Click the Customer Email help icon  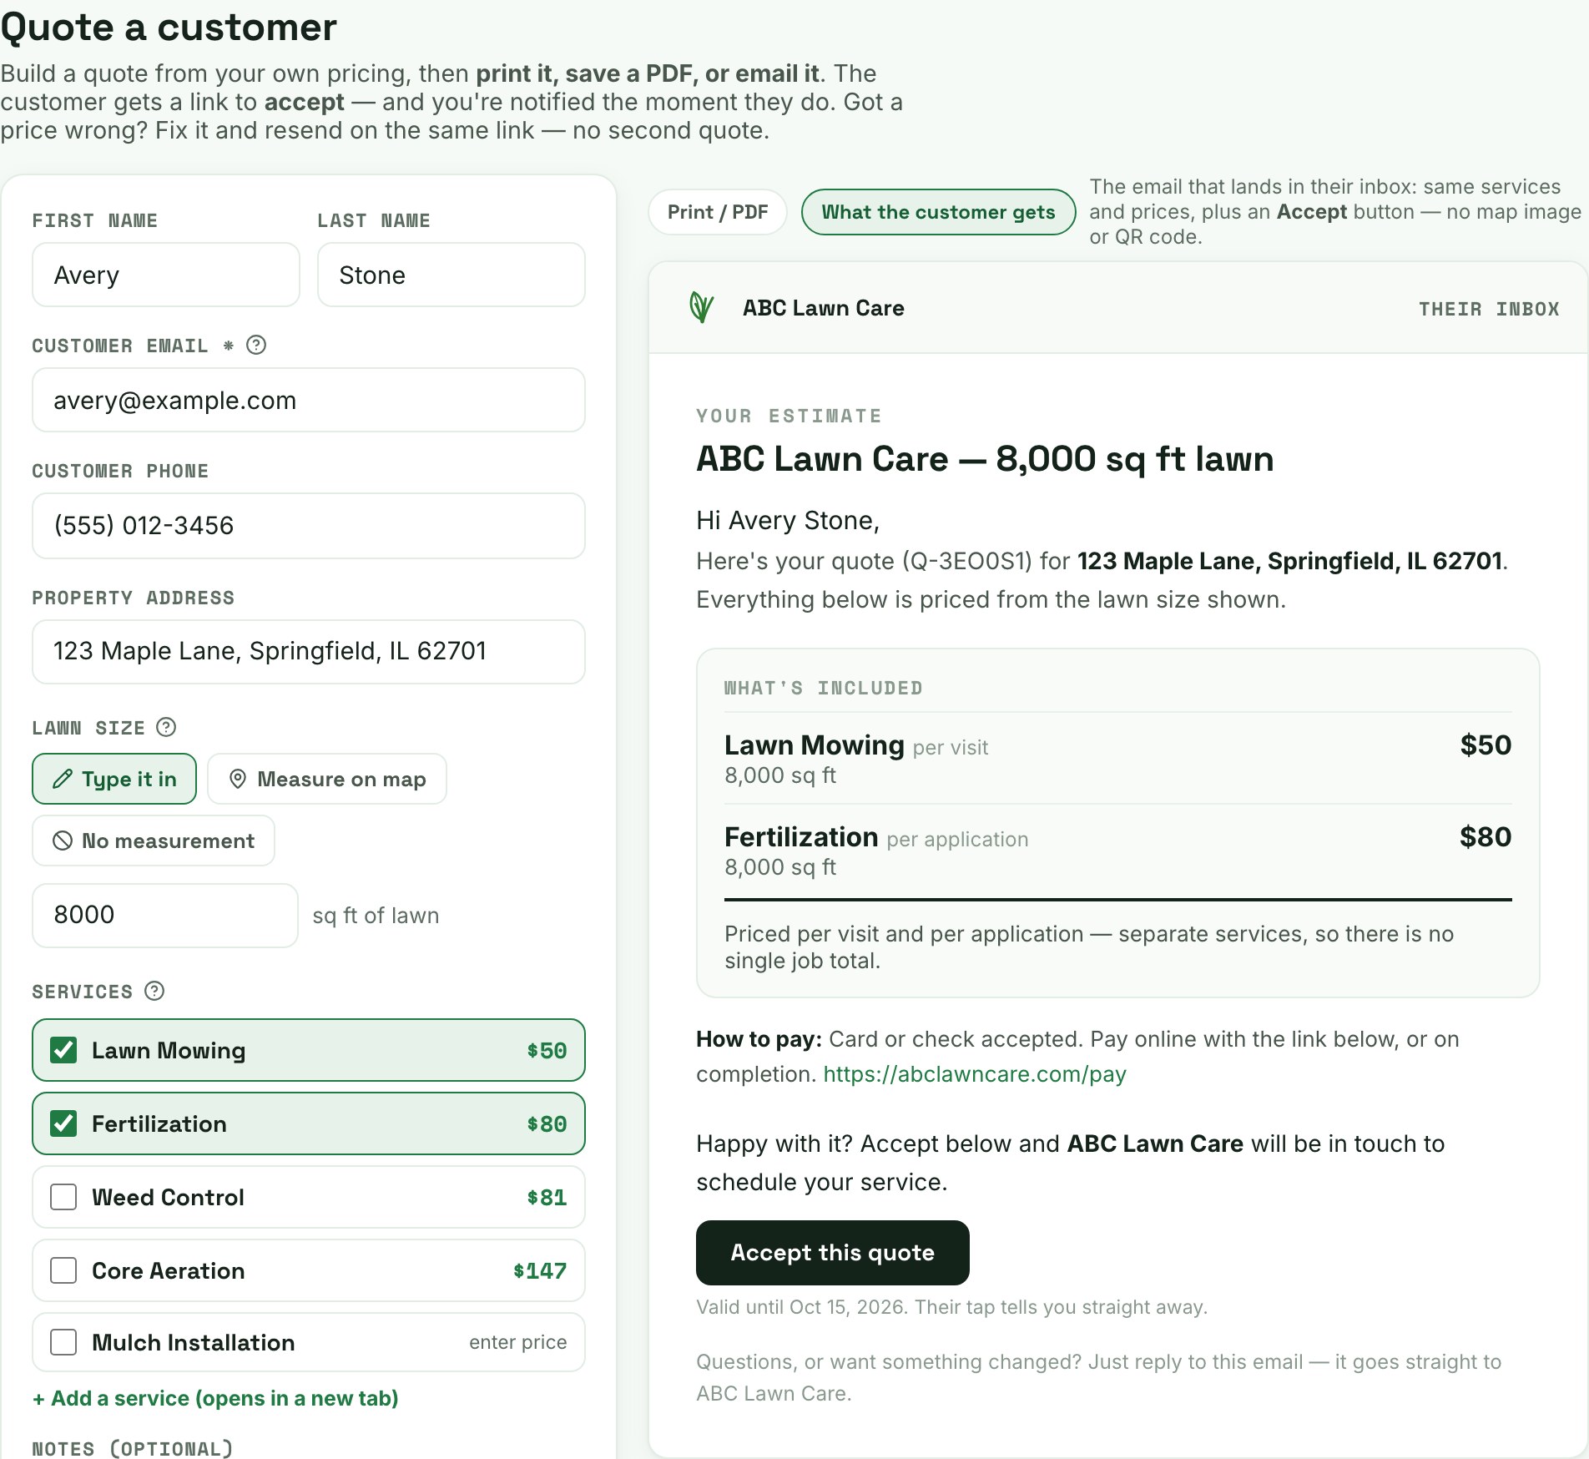(x=256, y=345)
